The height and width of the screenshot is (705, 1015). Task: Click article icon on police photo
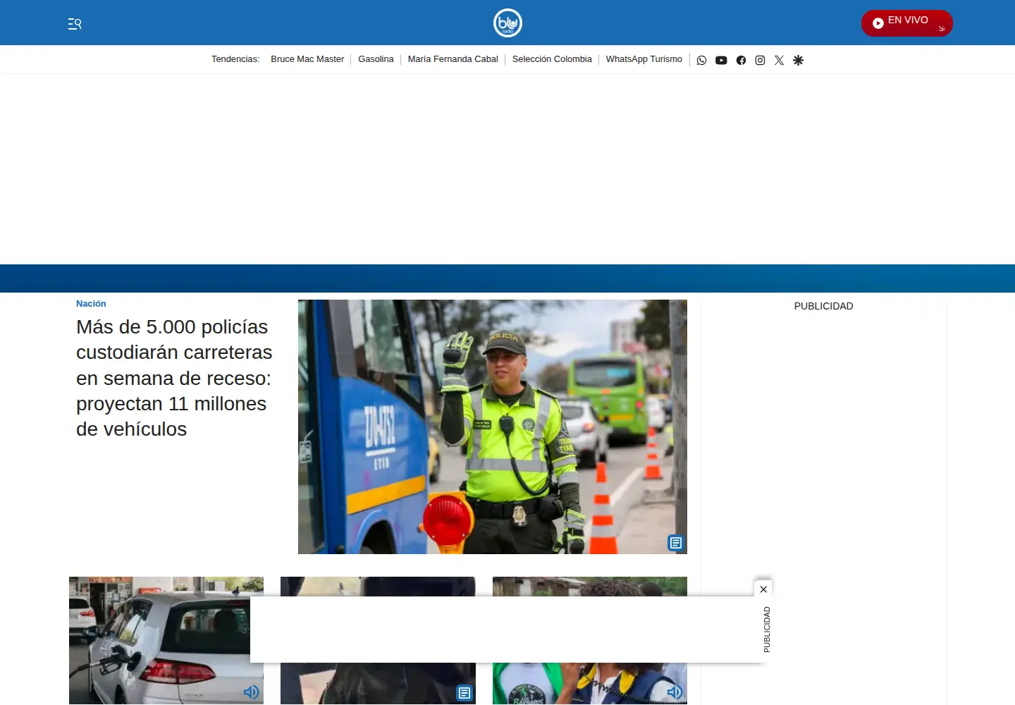point(676,543)
